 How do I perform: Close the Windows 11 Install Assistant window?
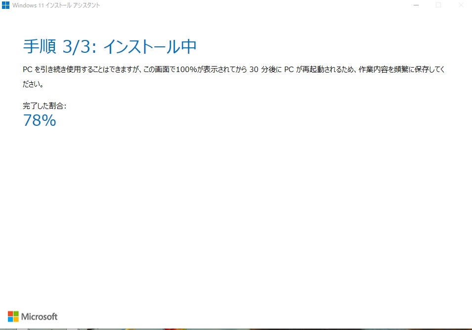point(461,5)
